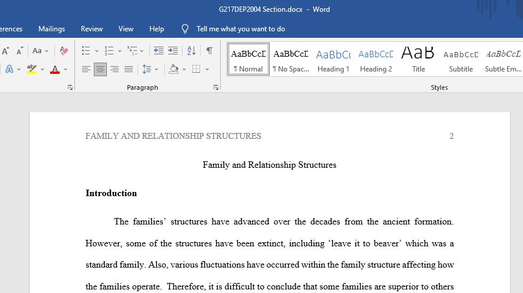
Task: Apply yellow text highlight color
Action: (32, 69)
